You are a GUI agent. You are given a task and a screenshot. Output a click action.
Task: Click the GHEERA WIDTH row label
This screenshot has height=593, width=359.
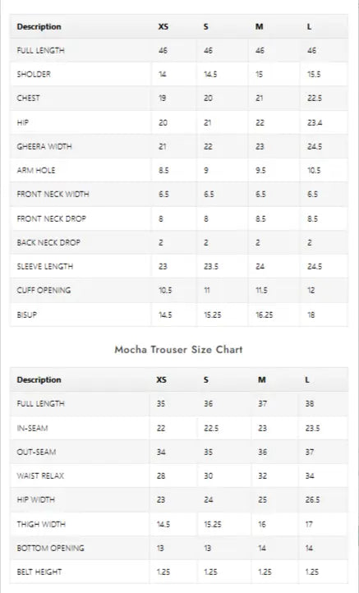click(x=44, y=146)
